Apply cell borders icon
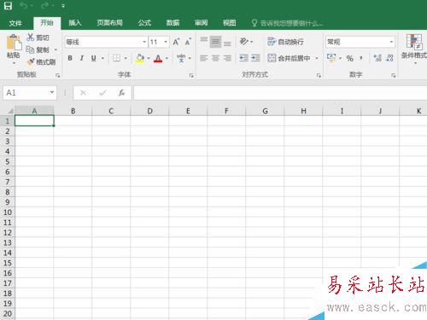The width and height of the screenshot is (427, 320). pyautogui.click(x=116, y=58)
